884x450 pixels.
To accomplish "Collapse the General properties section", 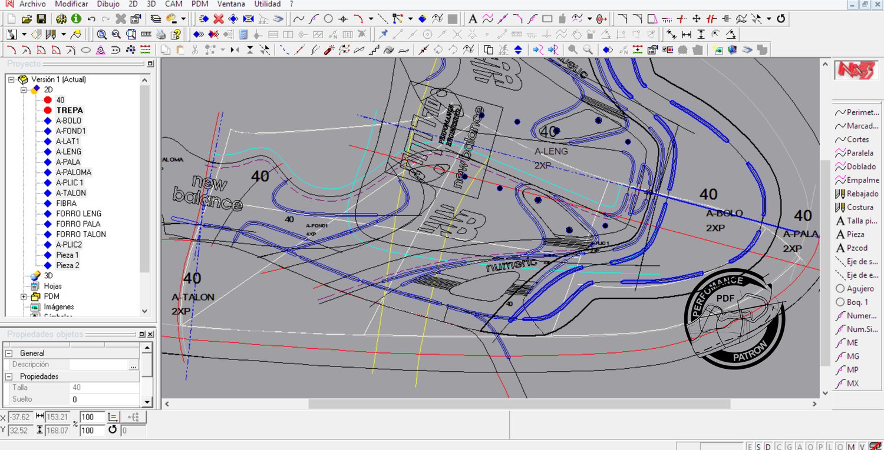I will pyautogui.click(x=9, y=354).
